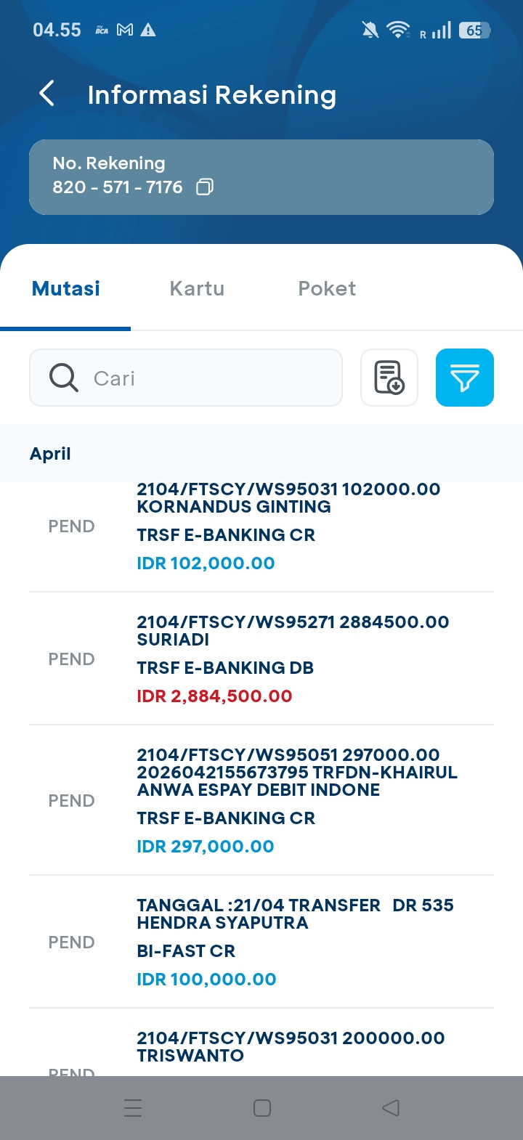This screenshot has width=523, height=1140.
Task: Copy the account number with copy icon
Action: [x=205, y=187]
